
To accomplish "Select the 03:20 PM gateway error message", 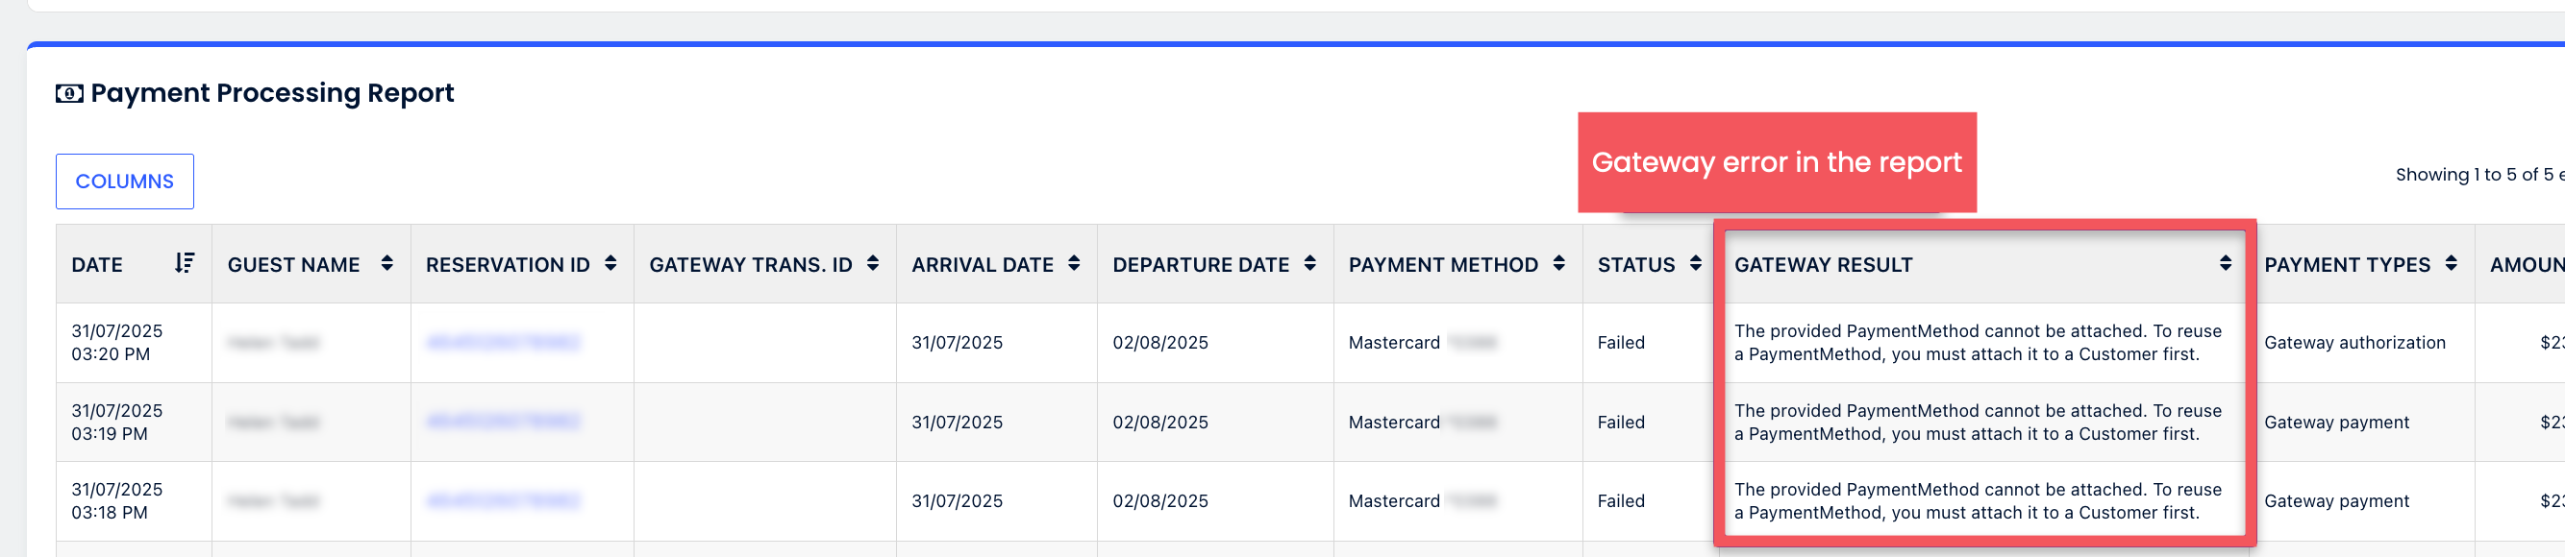I will pyautogui.click(x=1978, y=343).
